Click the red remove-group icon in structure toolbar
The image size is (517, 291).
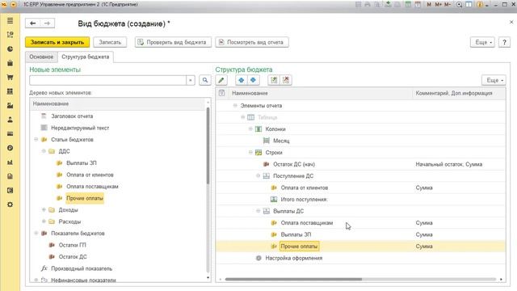point(286,80)
